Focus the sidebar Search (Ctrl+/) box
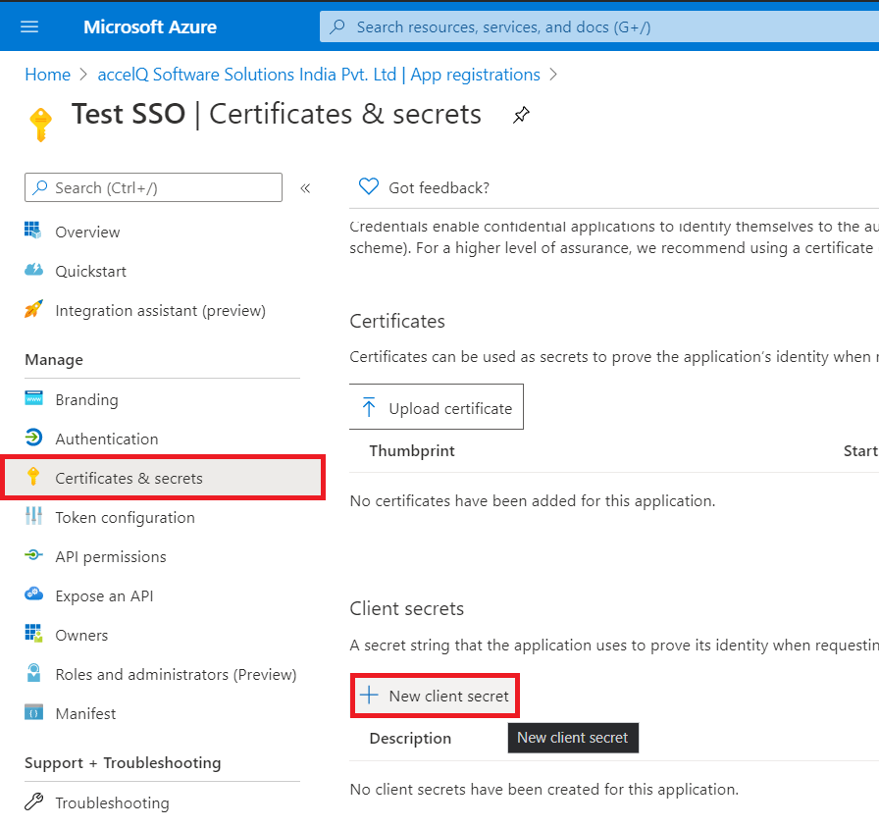The image size is (879, 827). coord(153,187)
